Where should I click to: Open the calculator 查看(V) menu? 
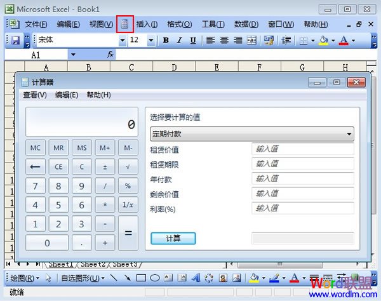pos(35,95)
